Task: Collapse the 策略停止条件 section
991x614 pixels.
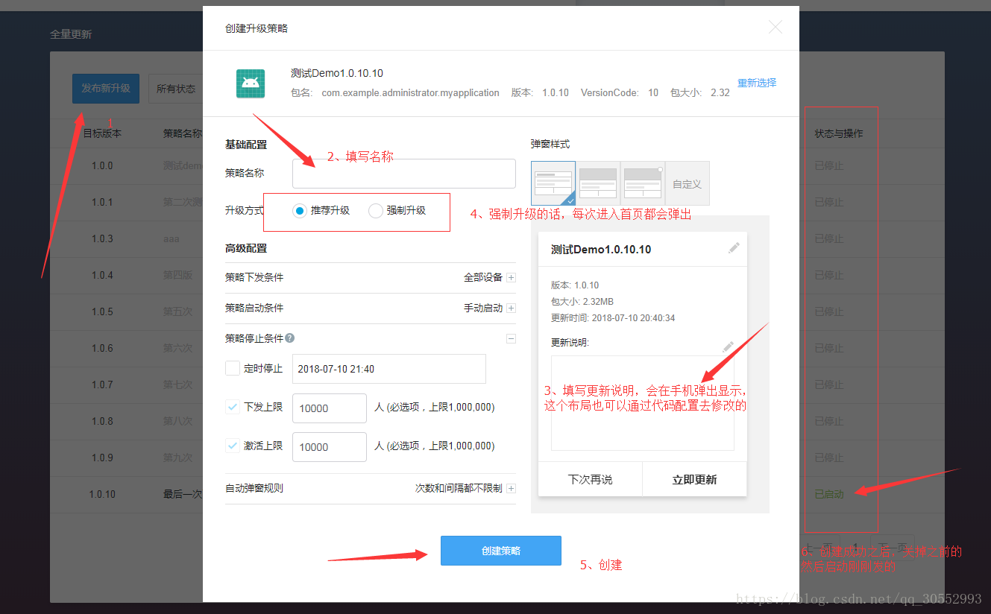Action: click(512, 338)
